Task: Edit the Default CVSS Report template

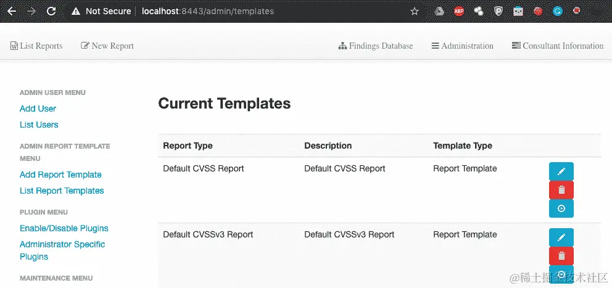Action: click(x=561, y=171)
